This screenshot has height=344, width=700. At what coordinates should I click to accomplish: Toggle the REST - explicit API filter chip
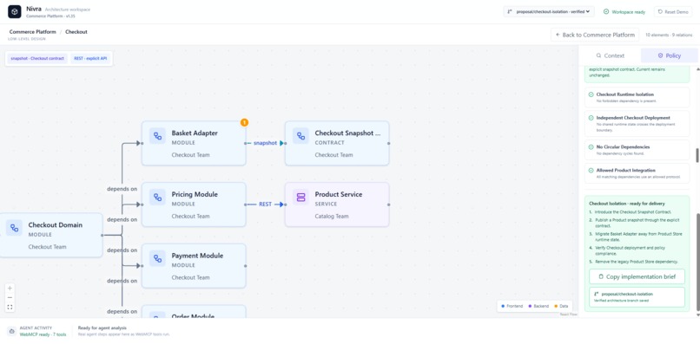[90, 58]
